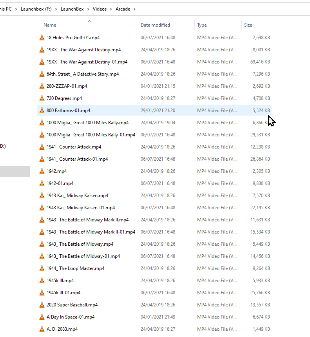
Task: Select file name 1941_ Counter Attack.mp4
Action: click(x=74, y=147)
